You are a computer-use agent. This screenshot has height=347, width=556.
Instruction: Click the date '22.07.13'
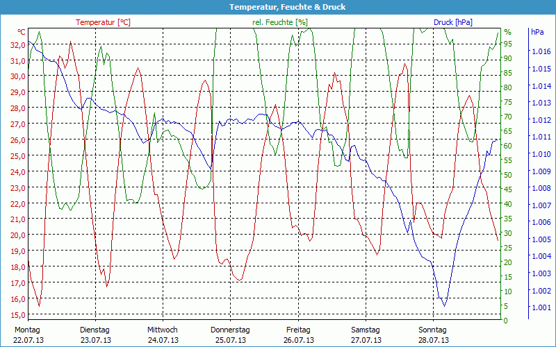(x=28, y=340)
